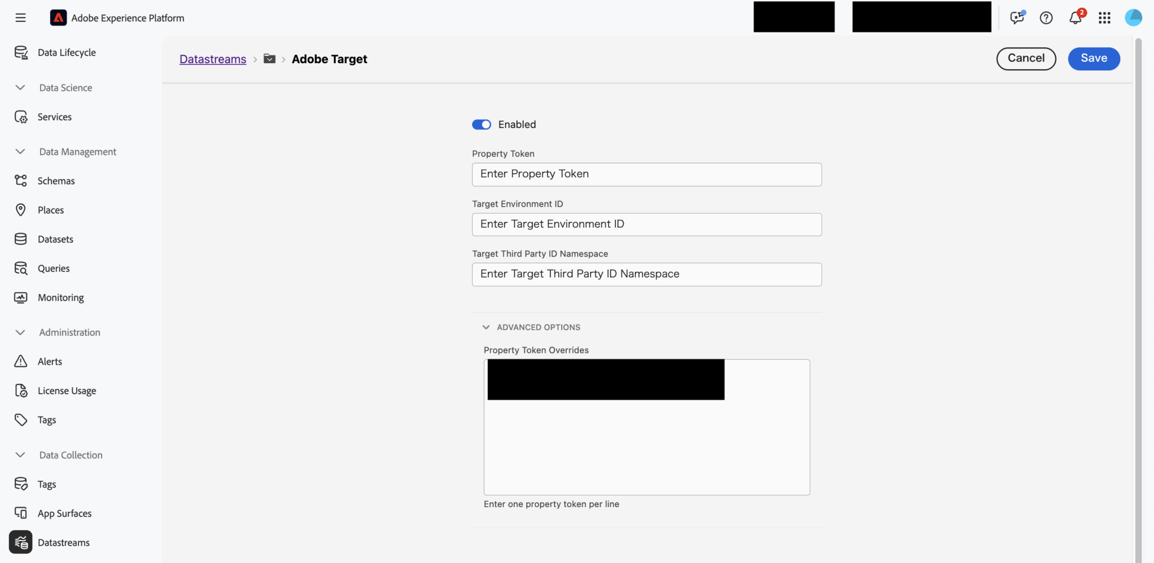Open the hamburger navigation menu
The height and width of the screenshot is (563, 1154).
click(x=21, y=18)
